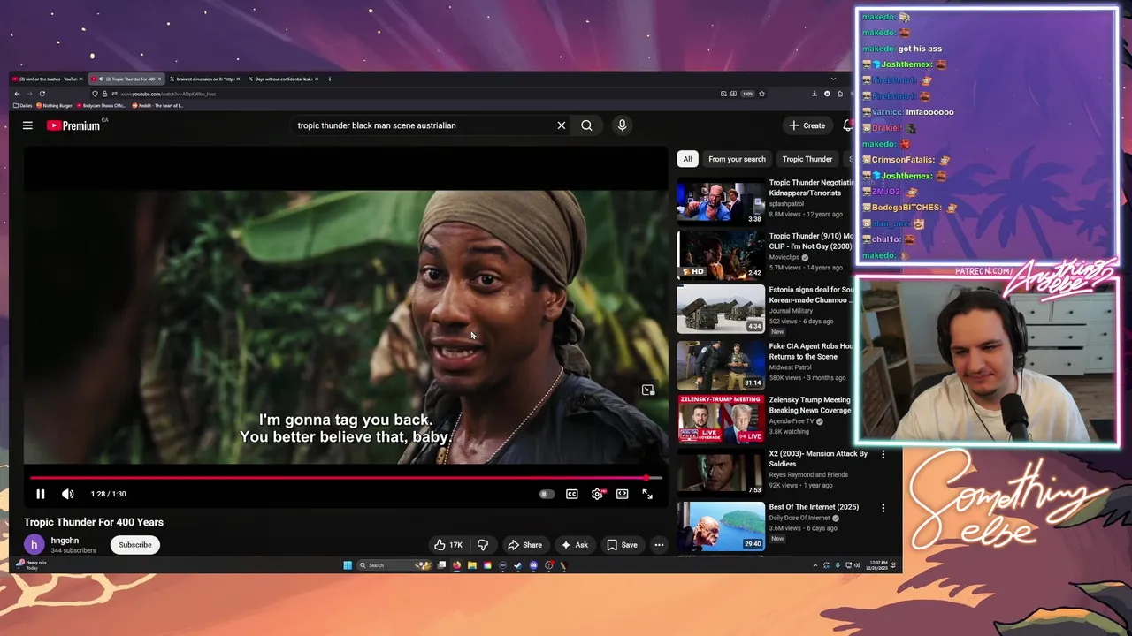Save the video to a playlist
1132x636 pixels.
[622, 545]
